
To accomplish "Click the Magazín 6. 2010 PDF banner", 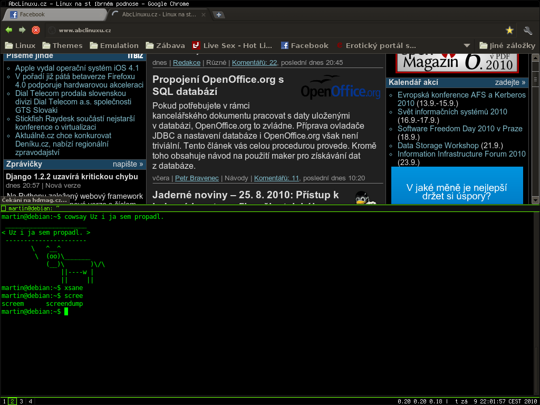I will click(x=457, y=63).
